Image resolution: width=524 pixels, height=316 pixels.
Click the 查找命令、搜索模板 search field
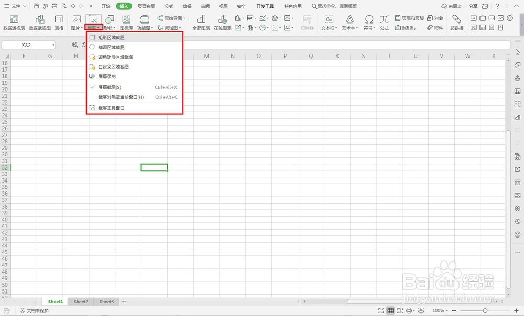pyautogui.click(x=334, y=6)
